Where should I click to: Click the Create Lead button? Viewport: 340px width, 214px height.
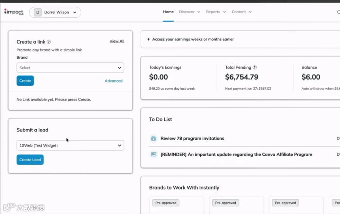30,159
